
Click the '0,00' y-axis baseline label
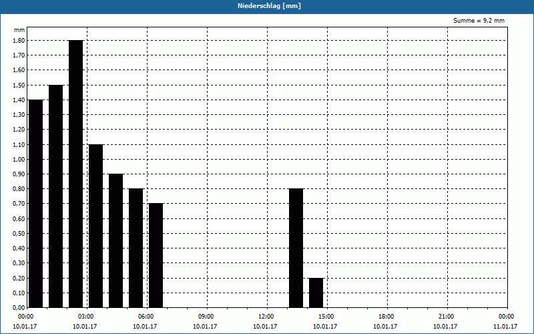pos(19,307)
